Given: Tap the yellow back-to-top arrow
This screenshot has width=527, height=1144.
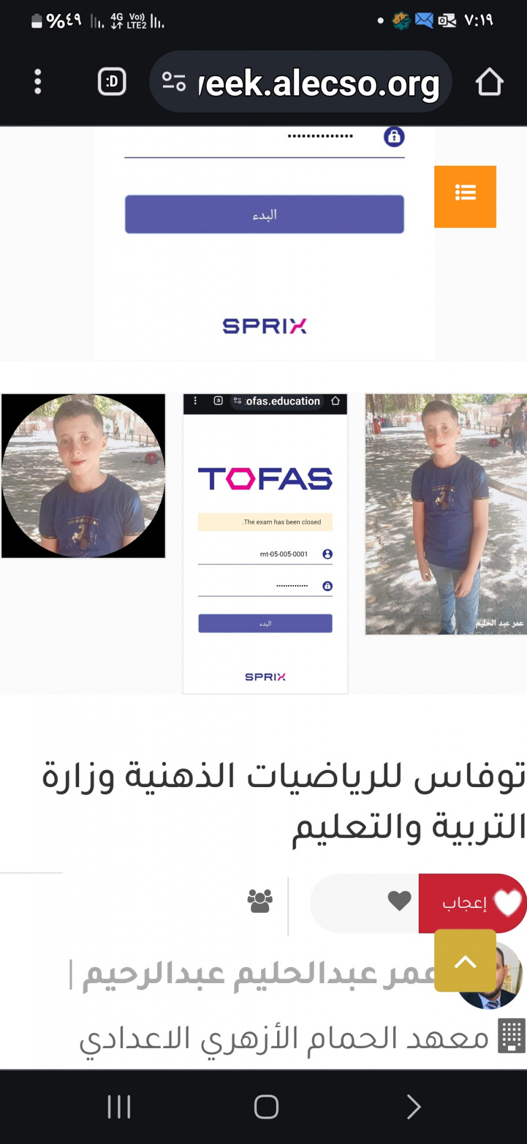Looking at the screenshot, I should [465, 960].
